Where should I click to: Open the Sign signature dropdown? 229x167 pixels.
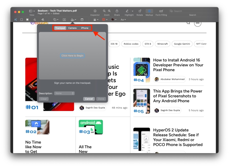click(73, 20)
